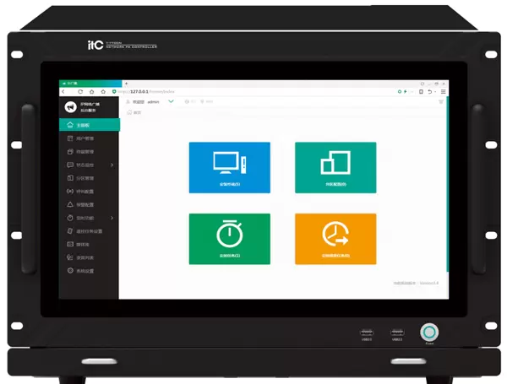507x384 pixels.
Task: Open the browser hamburger menu at top right
Action: coord(444,91)
